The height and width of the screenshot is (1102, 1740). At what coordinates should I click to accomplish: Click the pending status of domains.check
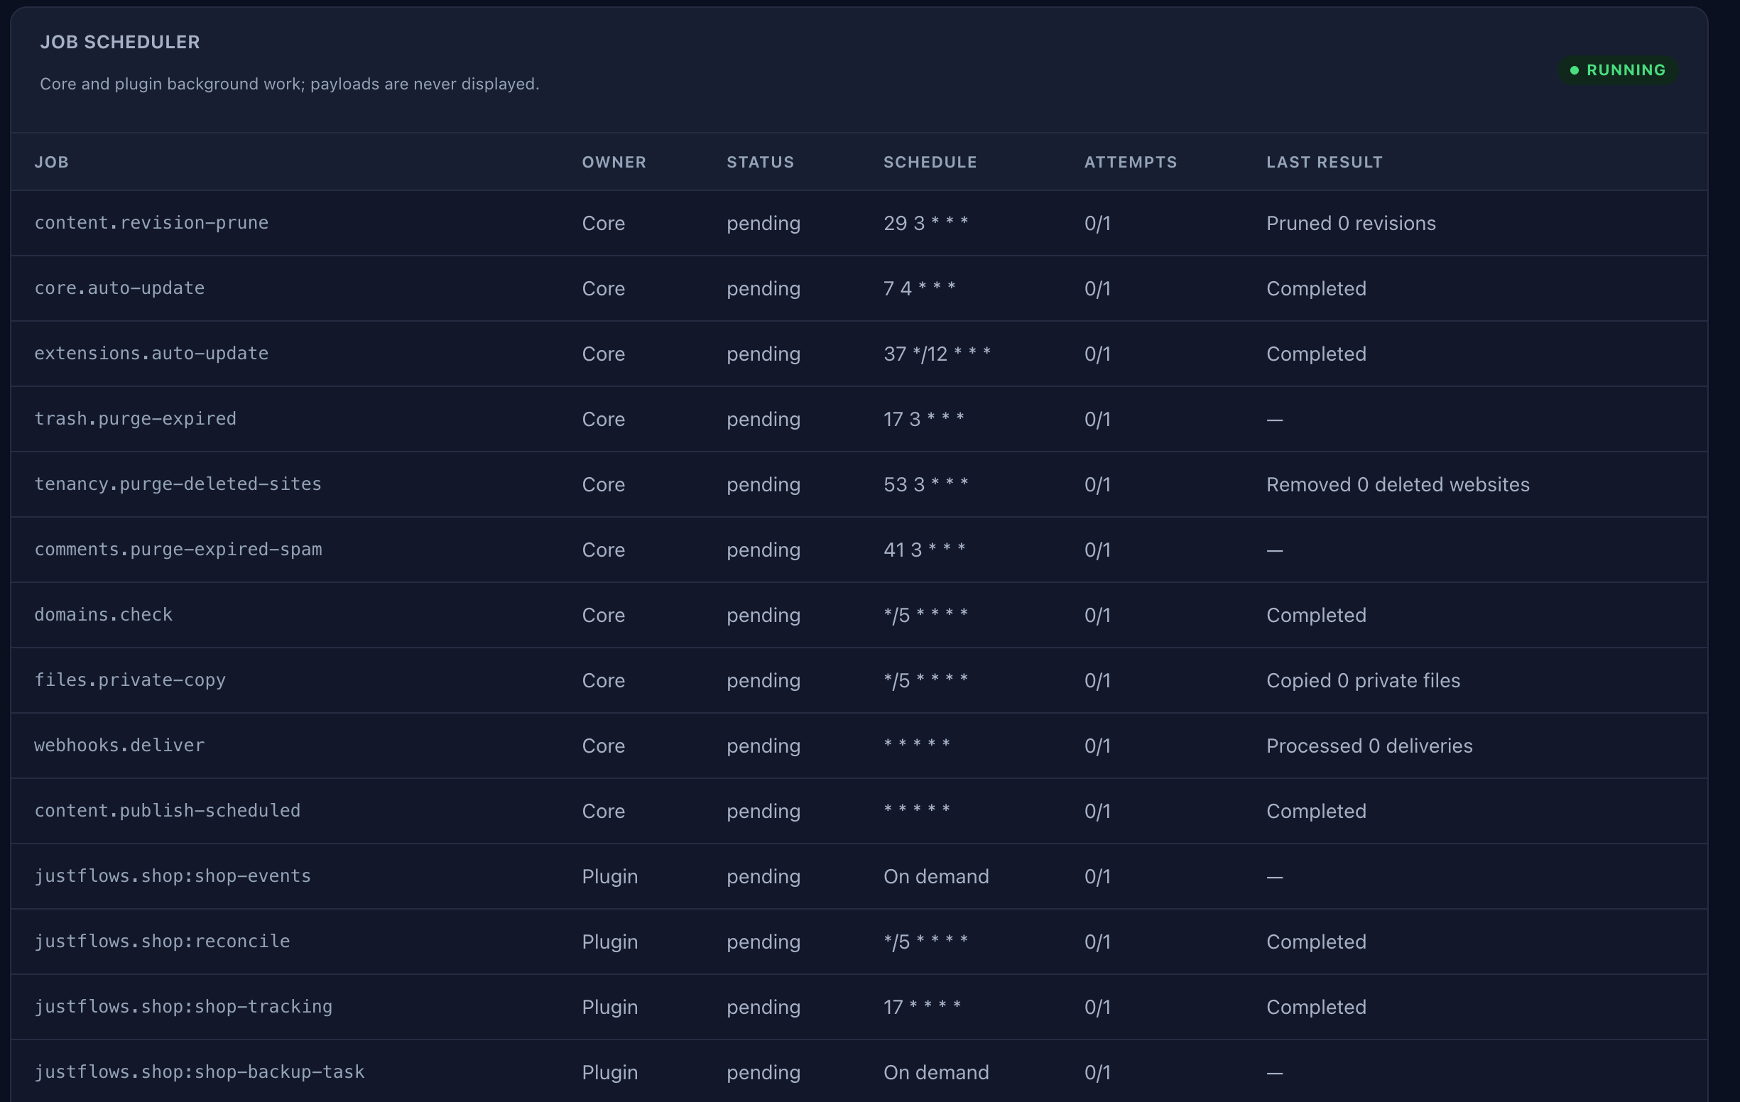tap(763, 616)
